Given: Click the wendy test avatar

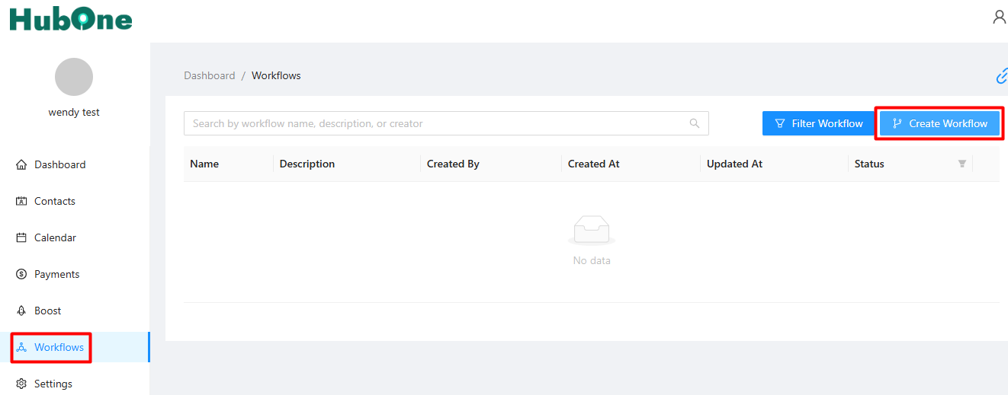Looking at the screenshot, I should tap(74, 77).
